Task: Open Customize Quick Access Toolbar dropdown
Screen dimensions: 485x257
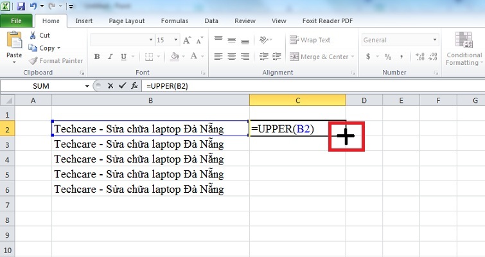Action: click(x=71, y=6)
